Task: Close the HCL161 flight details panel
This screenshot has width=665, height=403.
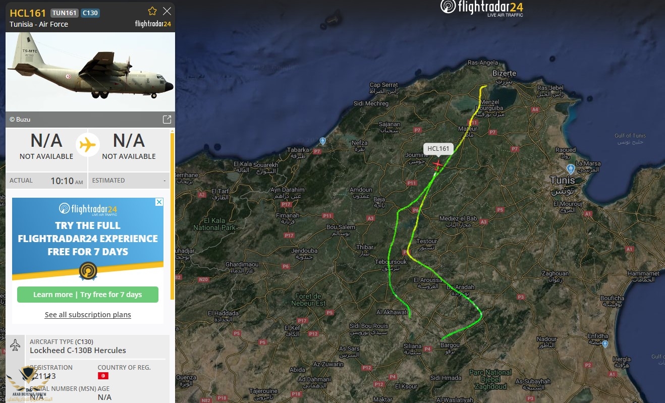Action: [x=167, y=11]
